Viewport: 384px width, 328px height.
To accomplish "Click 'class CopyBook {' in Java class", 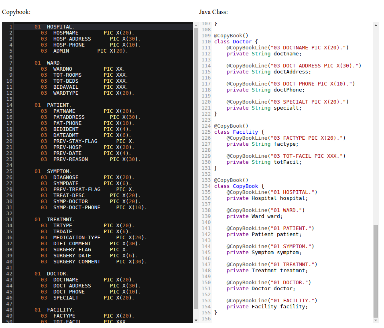I will [239, 186].
